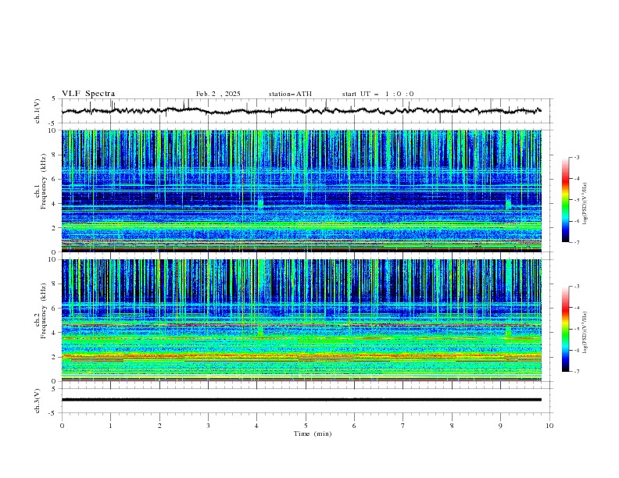
Task: Click the 'ch.1(V)' waveform axis label
Action: [38, 111]
